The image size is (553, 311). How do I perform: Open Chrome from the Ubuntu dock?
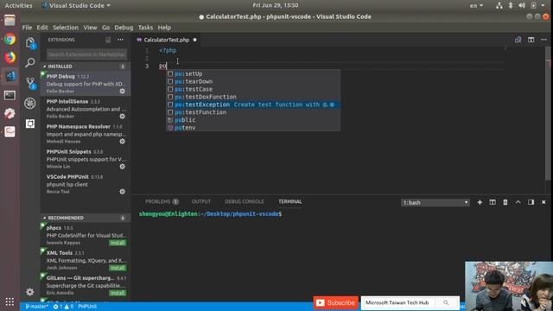coord(10,39)
